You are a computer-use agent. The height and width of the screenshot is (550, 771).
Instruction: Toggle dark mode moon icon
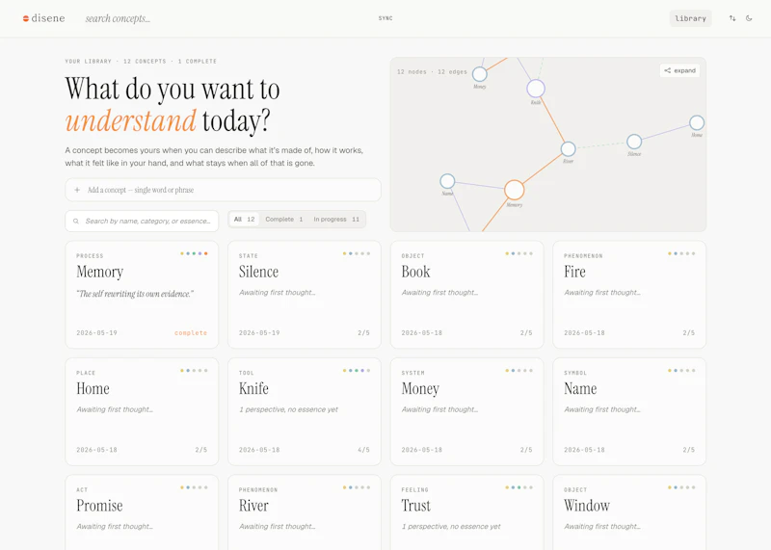tap(749, 18)
